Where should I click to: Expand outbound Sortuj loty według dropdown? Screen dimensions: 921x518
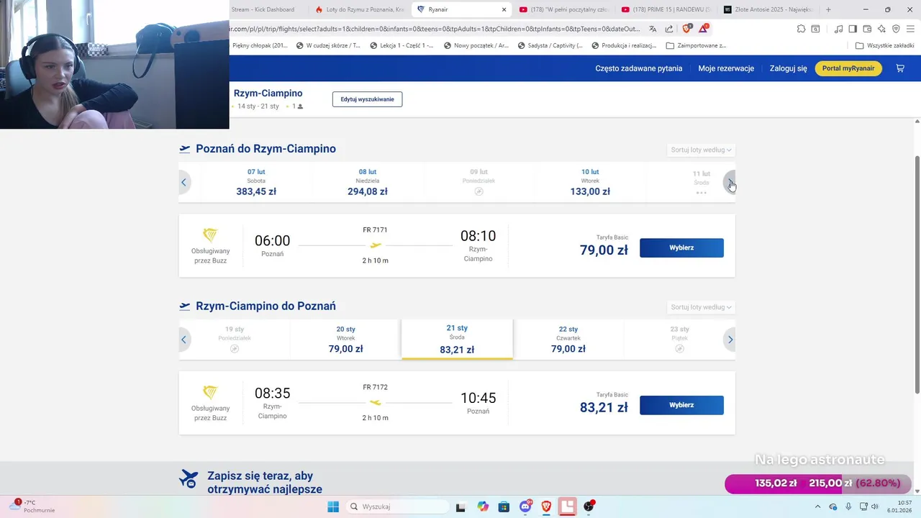pyautogui.click(x=702, y=150)
